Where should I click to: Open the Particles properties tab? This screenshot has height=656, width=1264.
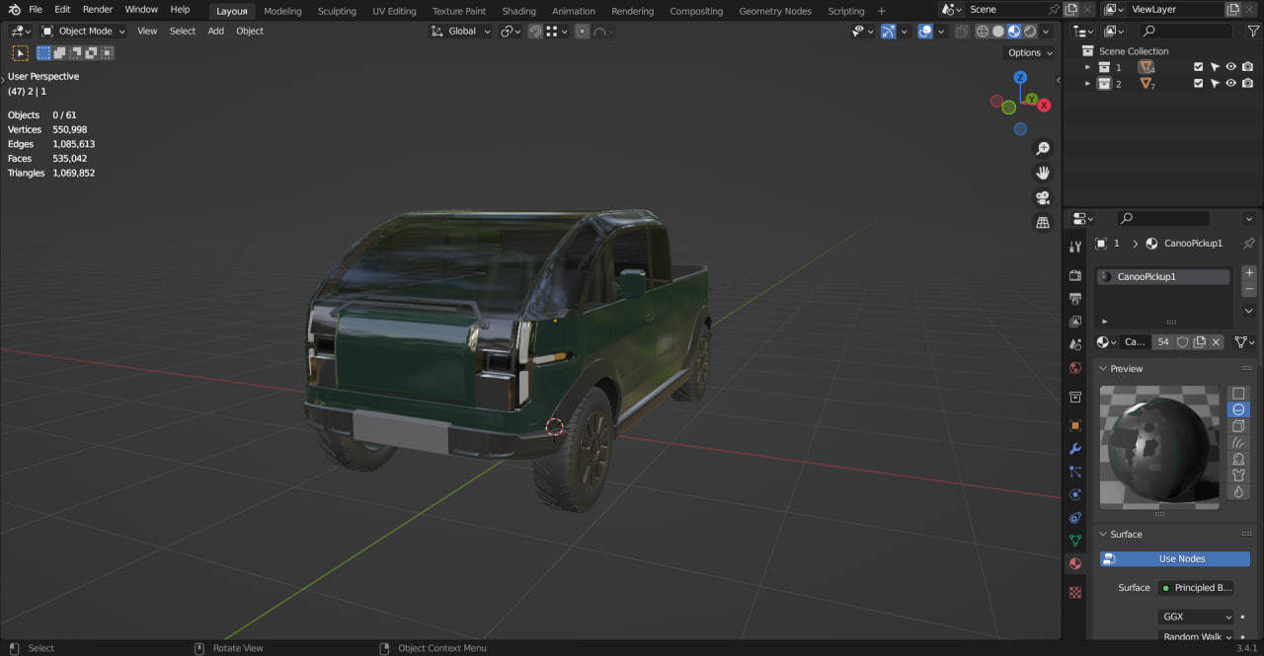click(1075, 472)
